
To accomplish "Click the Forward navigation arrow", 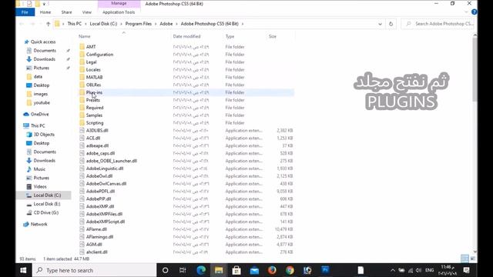I will pos(32,24).
